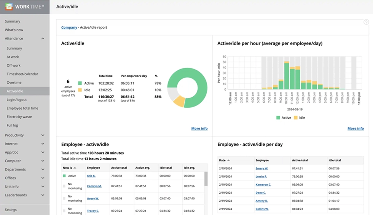Click the Company breadcrumb link
373x215 pixels.
69,27
